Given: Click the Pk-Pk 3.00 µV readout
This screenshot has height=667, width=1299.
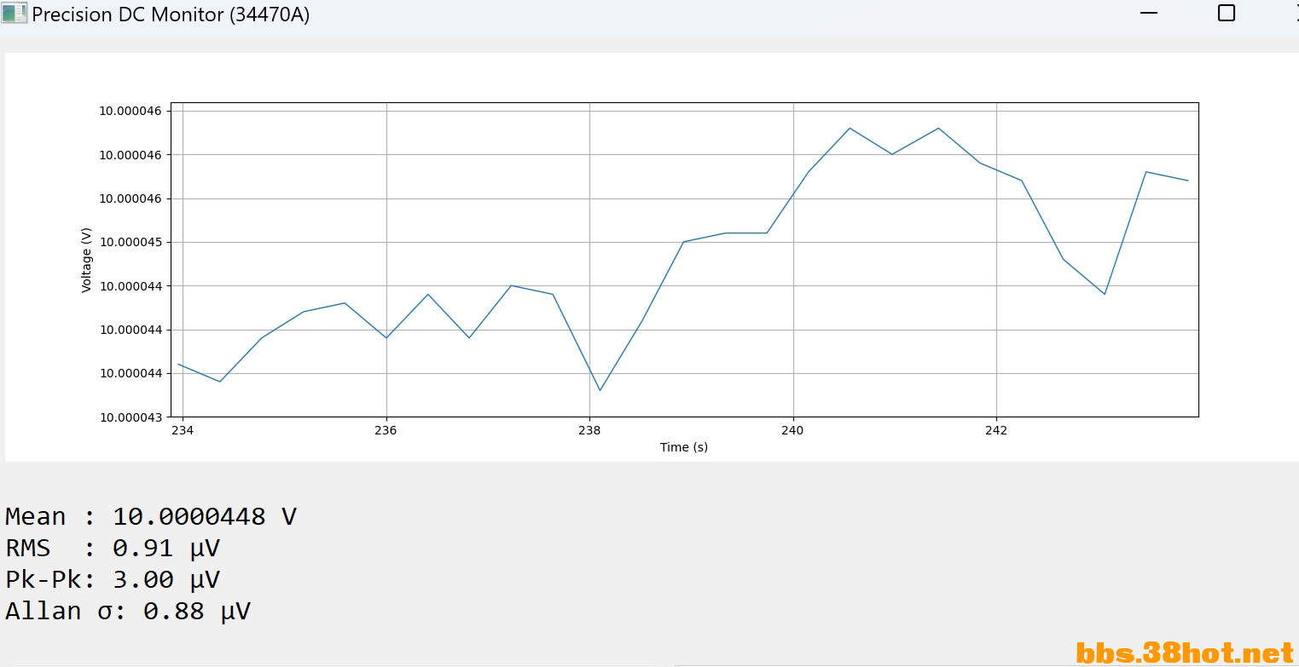Looking at the screenshot, I should coord(113,580).
